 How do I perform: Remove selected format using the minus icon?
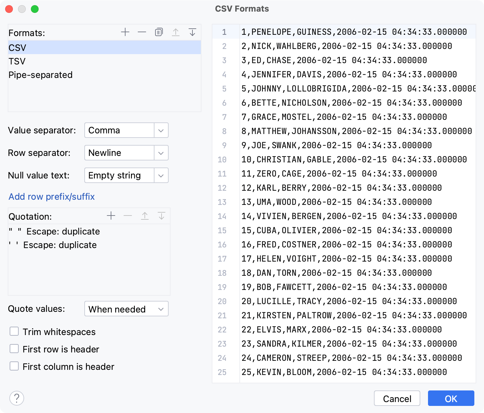(142, 32)
